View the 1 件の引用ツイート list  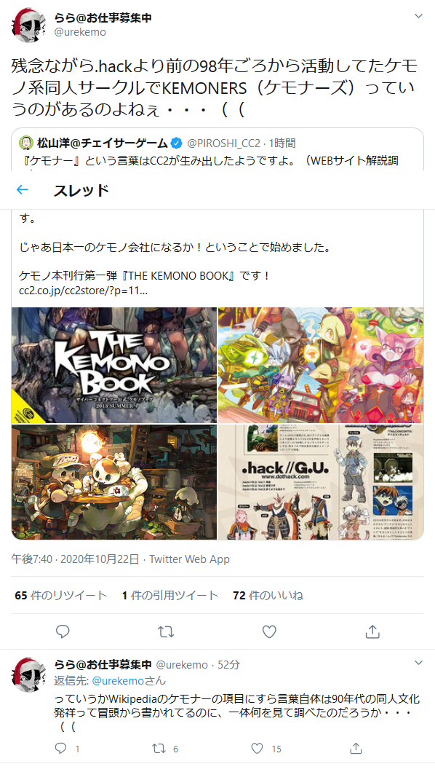click(169, 595)
